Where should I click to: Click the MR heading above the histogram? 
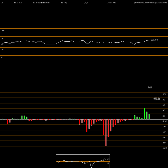[150, 87]
